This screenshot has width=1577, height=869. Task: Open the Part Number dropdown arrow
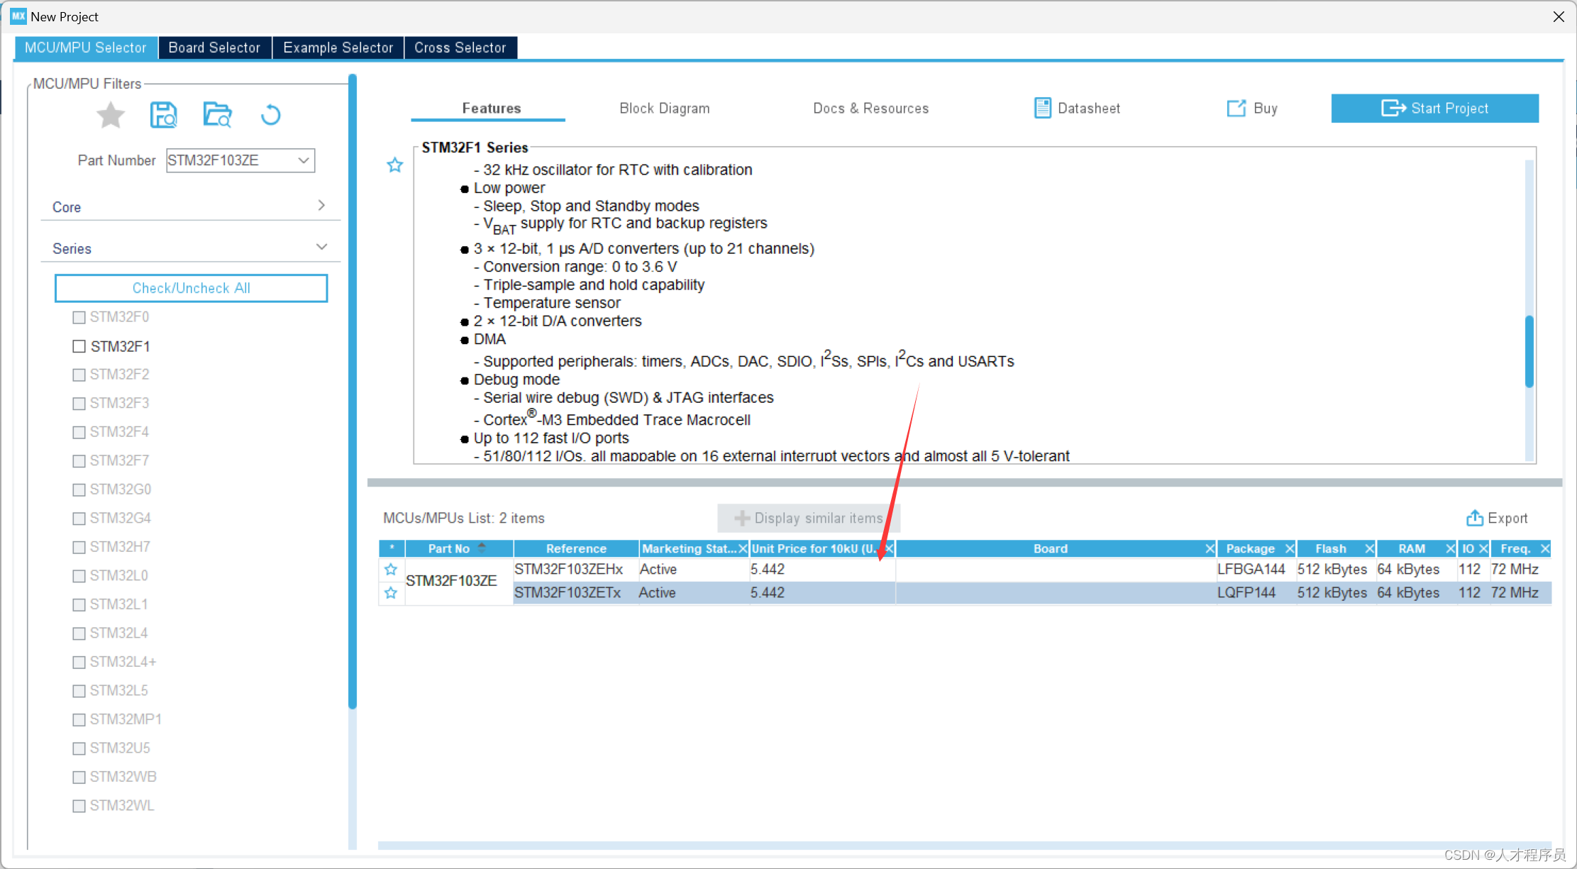pyautogui.click(x=304, y=160)
